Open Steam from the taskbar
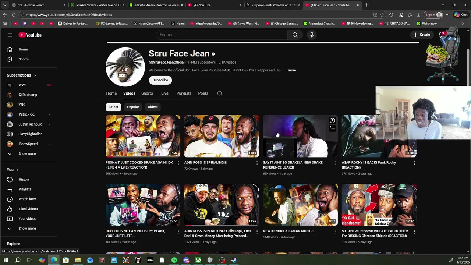This screenshot has height=265, width=471. pyautogui.click(x=234, y=260)
